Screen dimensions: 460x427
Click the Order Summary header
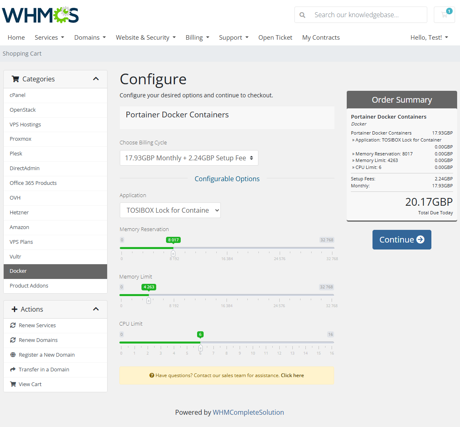coord(402,100)
